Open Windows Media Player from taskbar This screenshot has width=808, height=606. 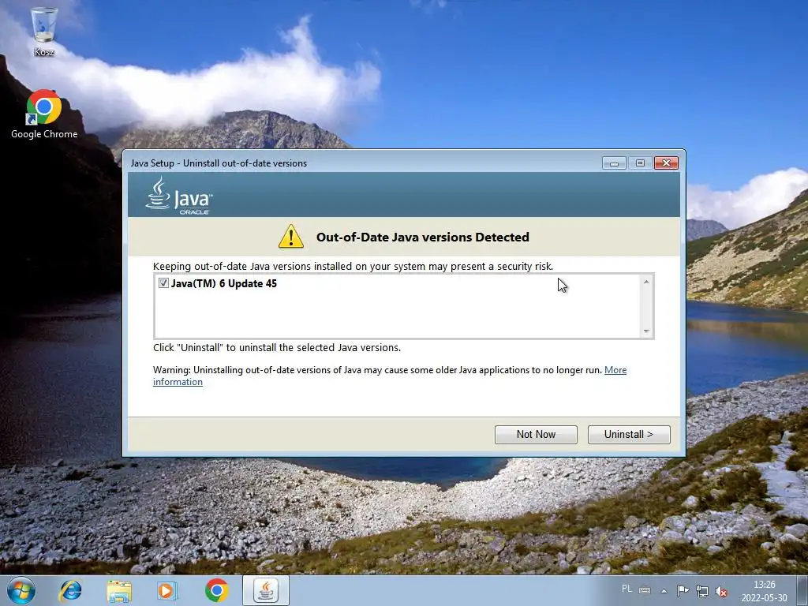[166, 590]
